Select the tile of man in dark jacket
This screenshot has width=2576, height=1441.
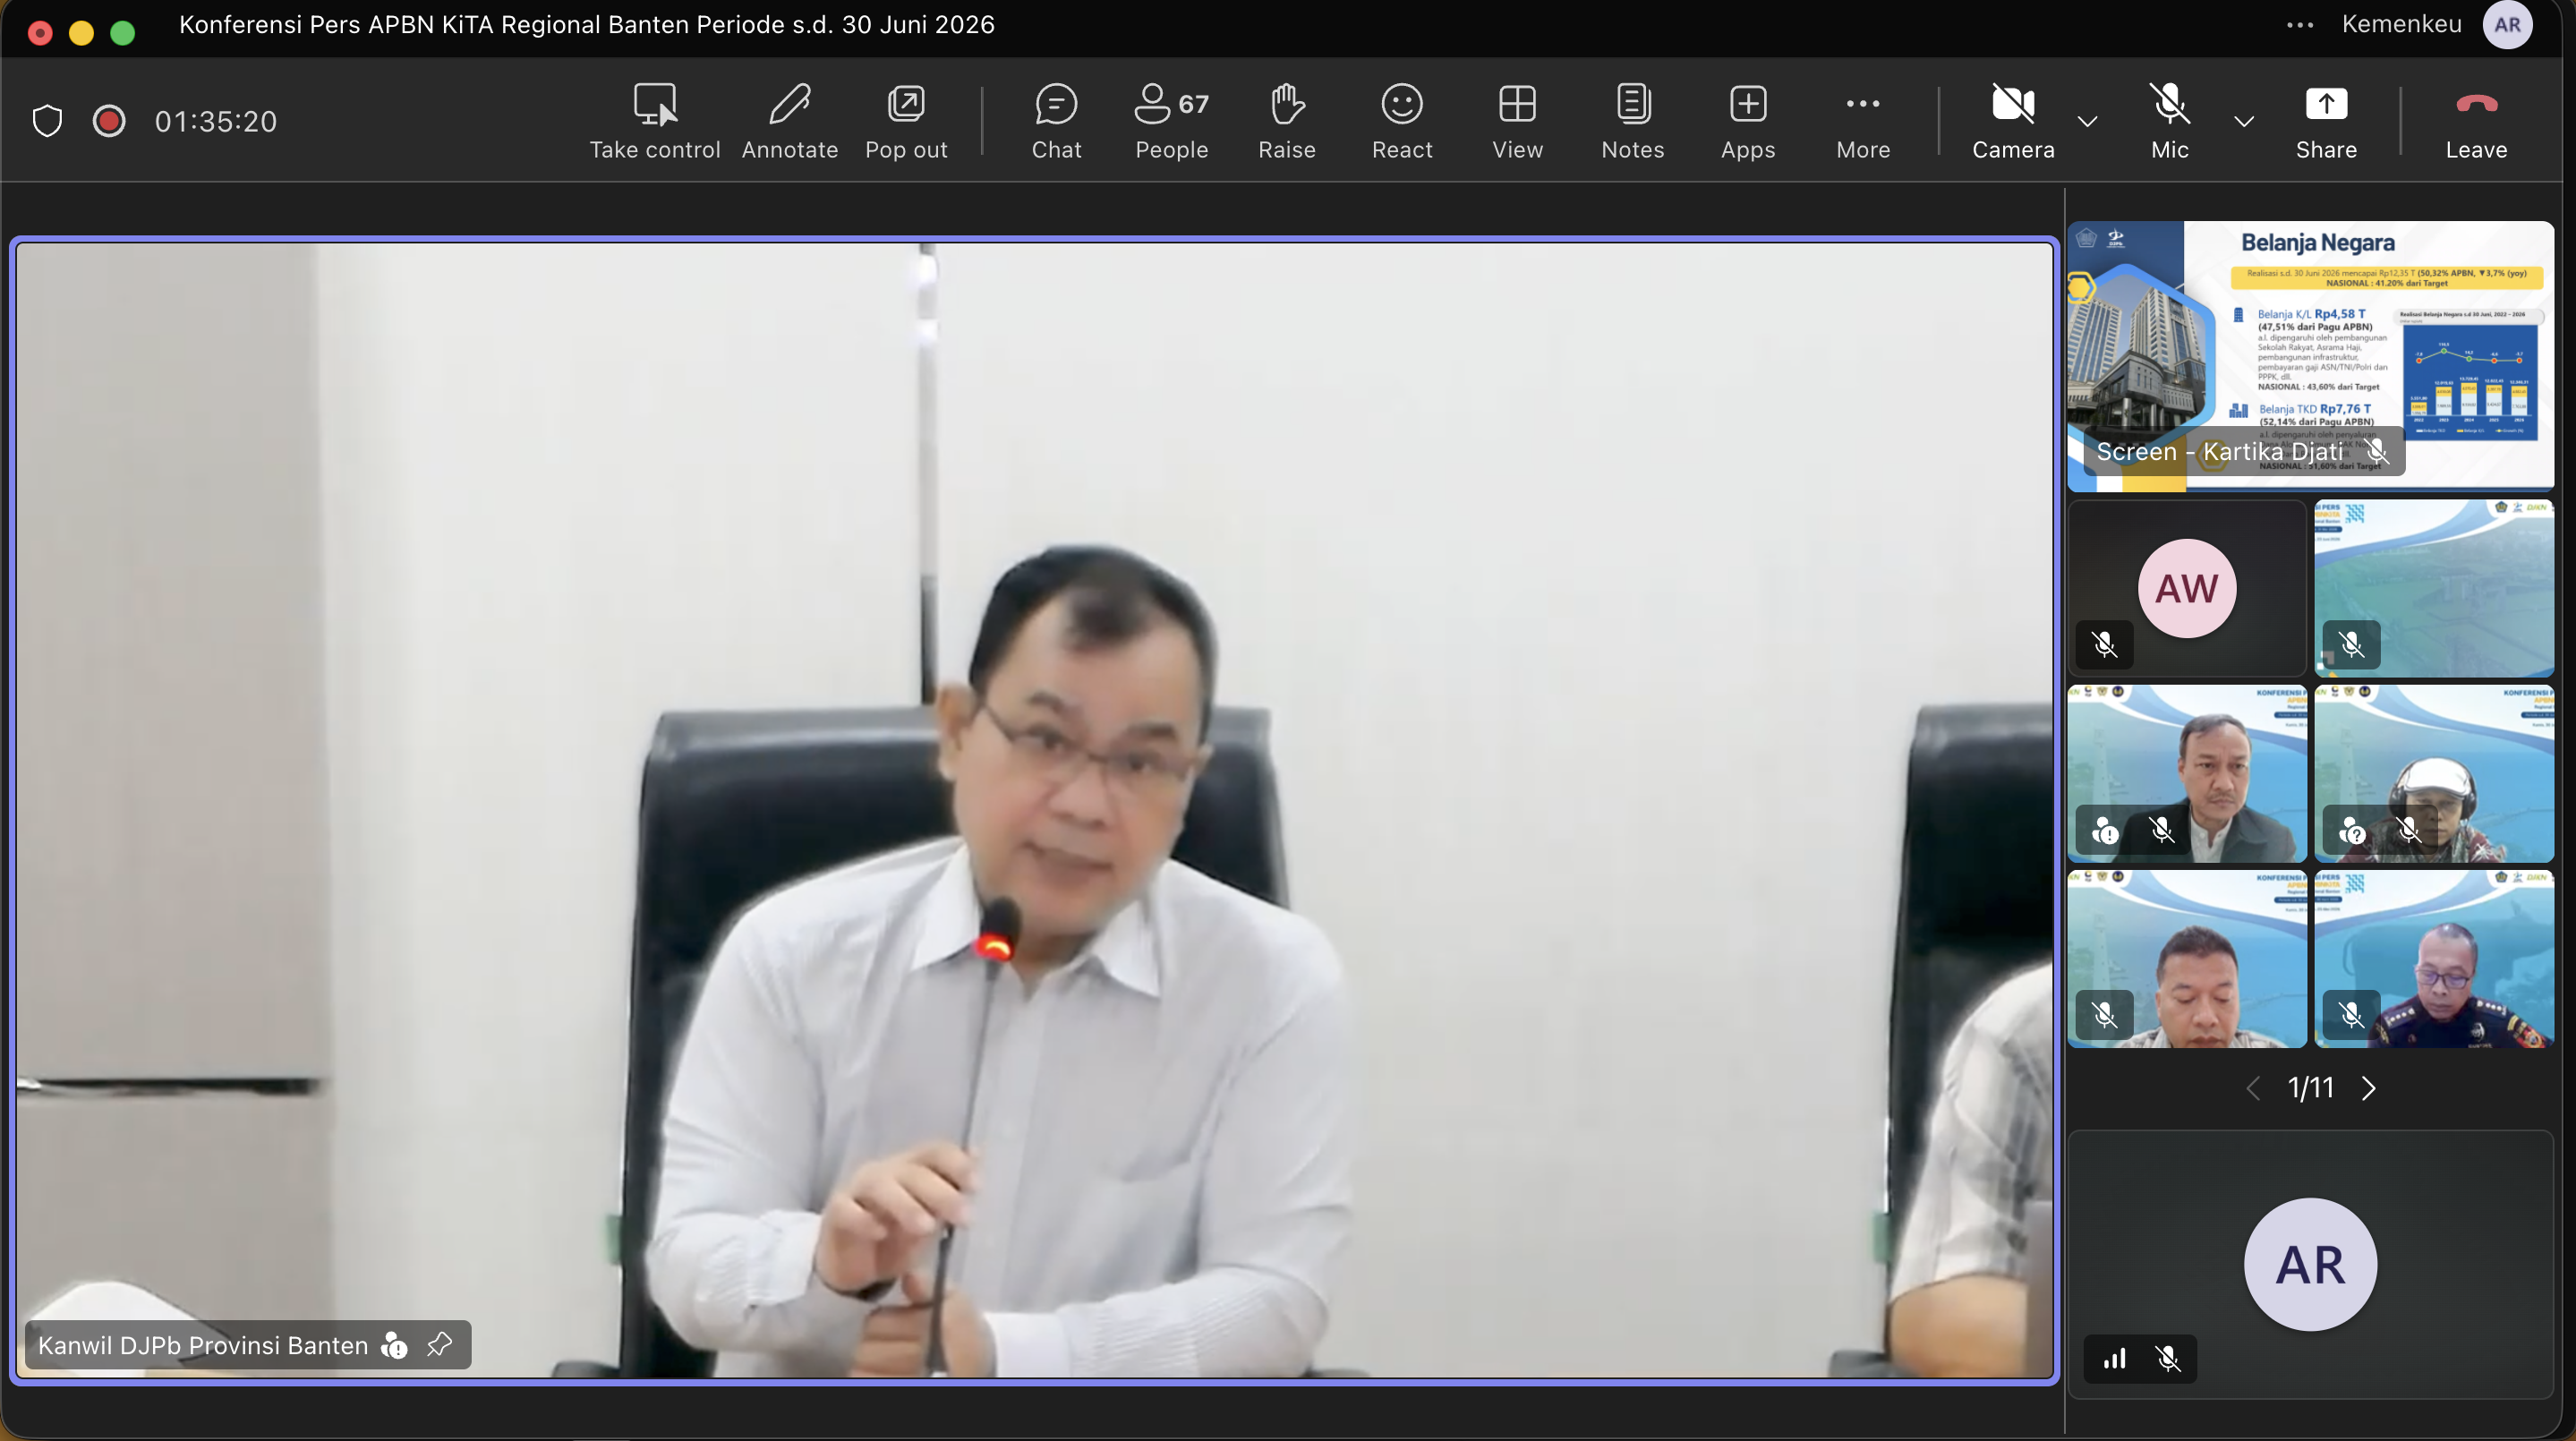click(2187, 773)
